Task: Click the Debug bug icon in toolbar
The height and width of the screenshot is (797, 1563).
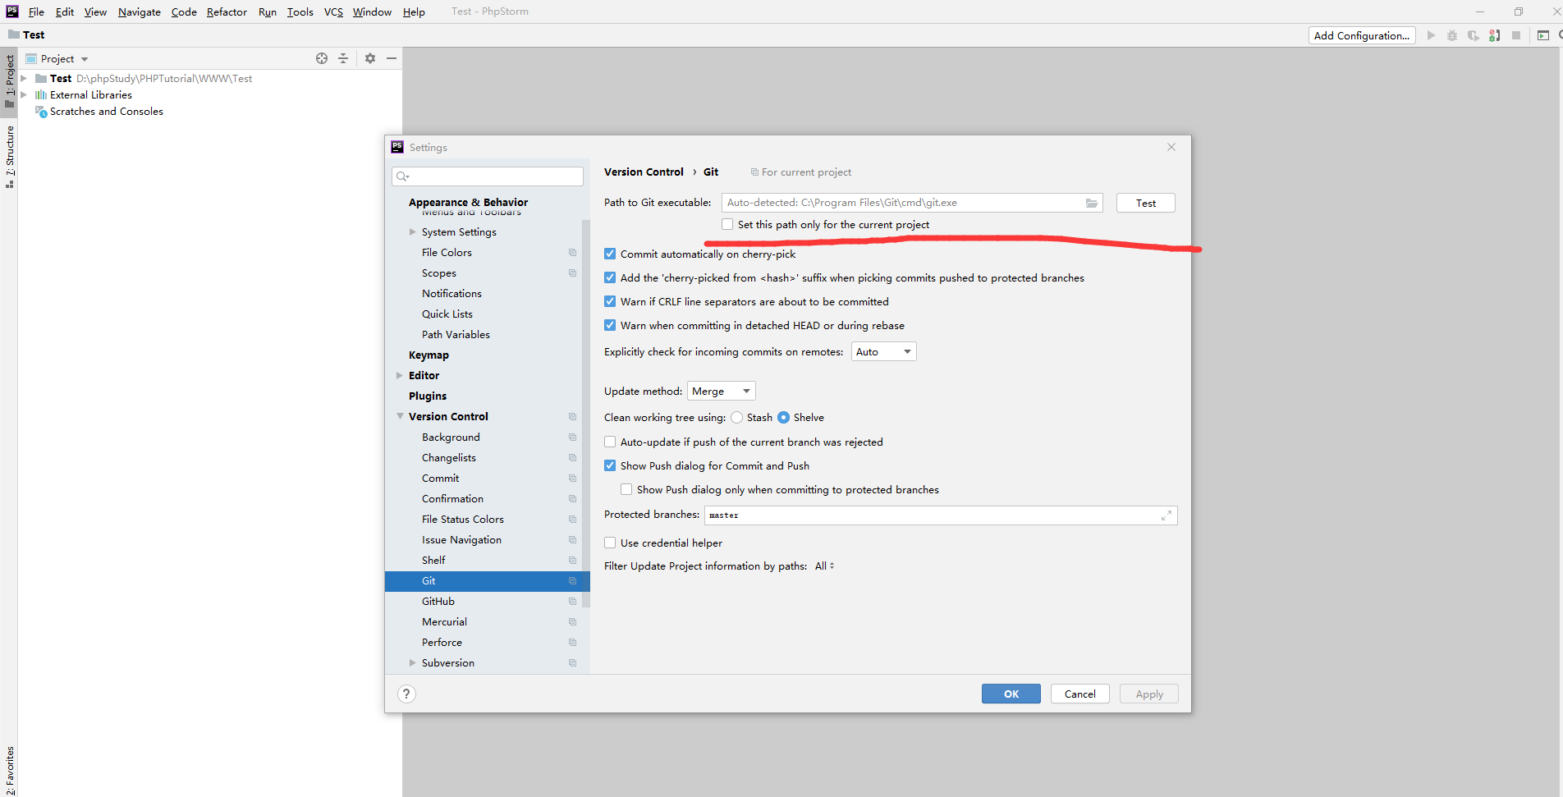Action: pyautogui.click(x=1452, y=35)
